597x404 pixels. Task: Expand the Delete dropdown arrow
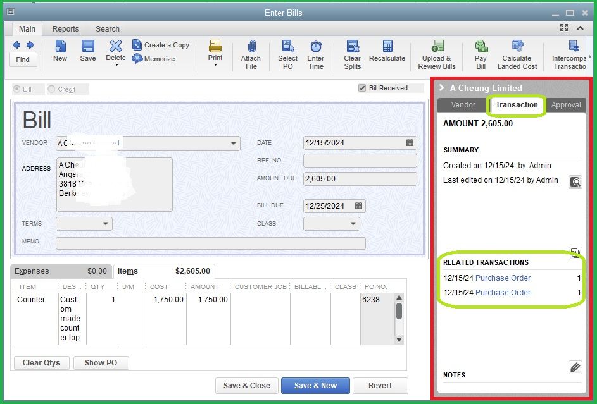pyautogui.click(x=116, y=65)
